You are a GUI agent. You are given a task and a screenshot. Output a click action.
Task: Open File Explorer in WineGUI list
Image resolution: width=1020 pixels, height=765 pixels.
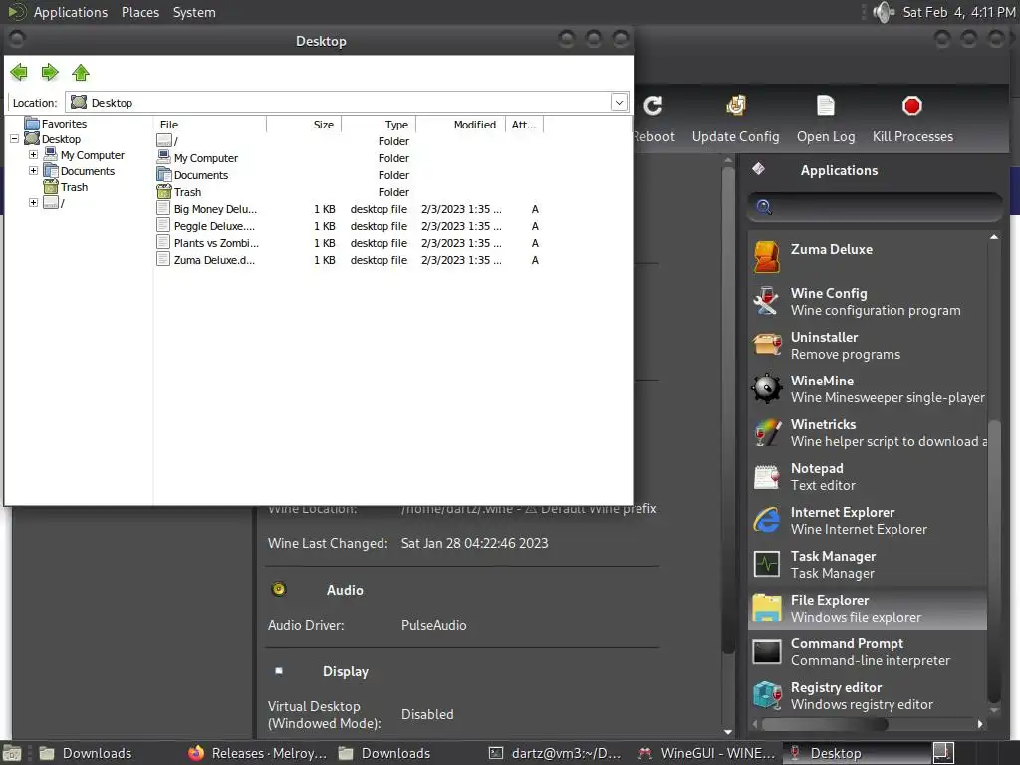(x=868, y=608)
